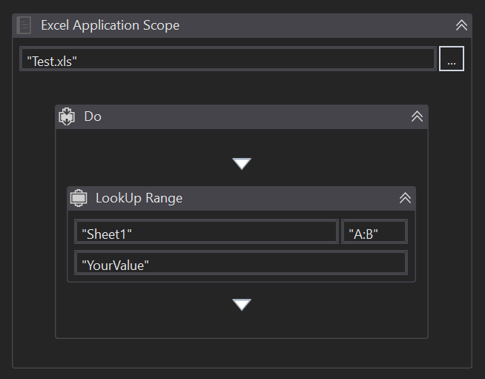Click the "A:B" range field
The width and height of the screenshot is (485, 379).
pyautogui.click(x=374, y=233)
